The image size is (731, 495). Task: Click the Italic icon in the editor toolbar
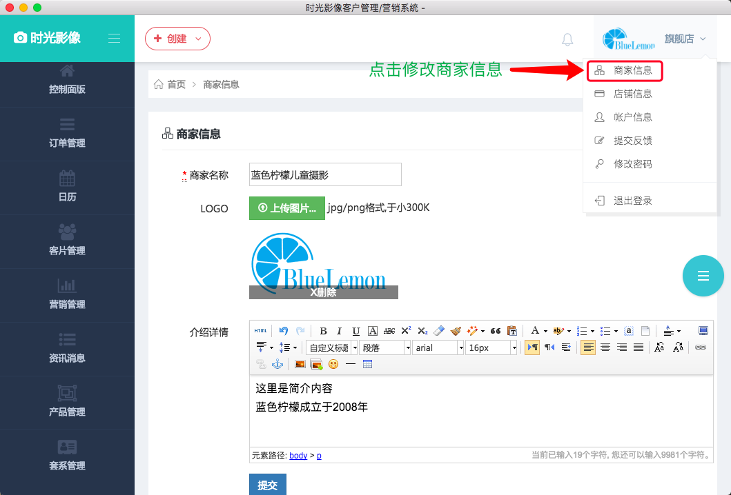coord(338,329)
